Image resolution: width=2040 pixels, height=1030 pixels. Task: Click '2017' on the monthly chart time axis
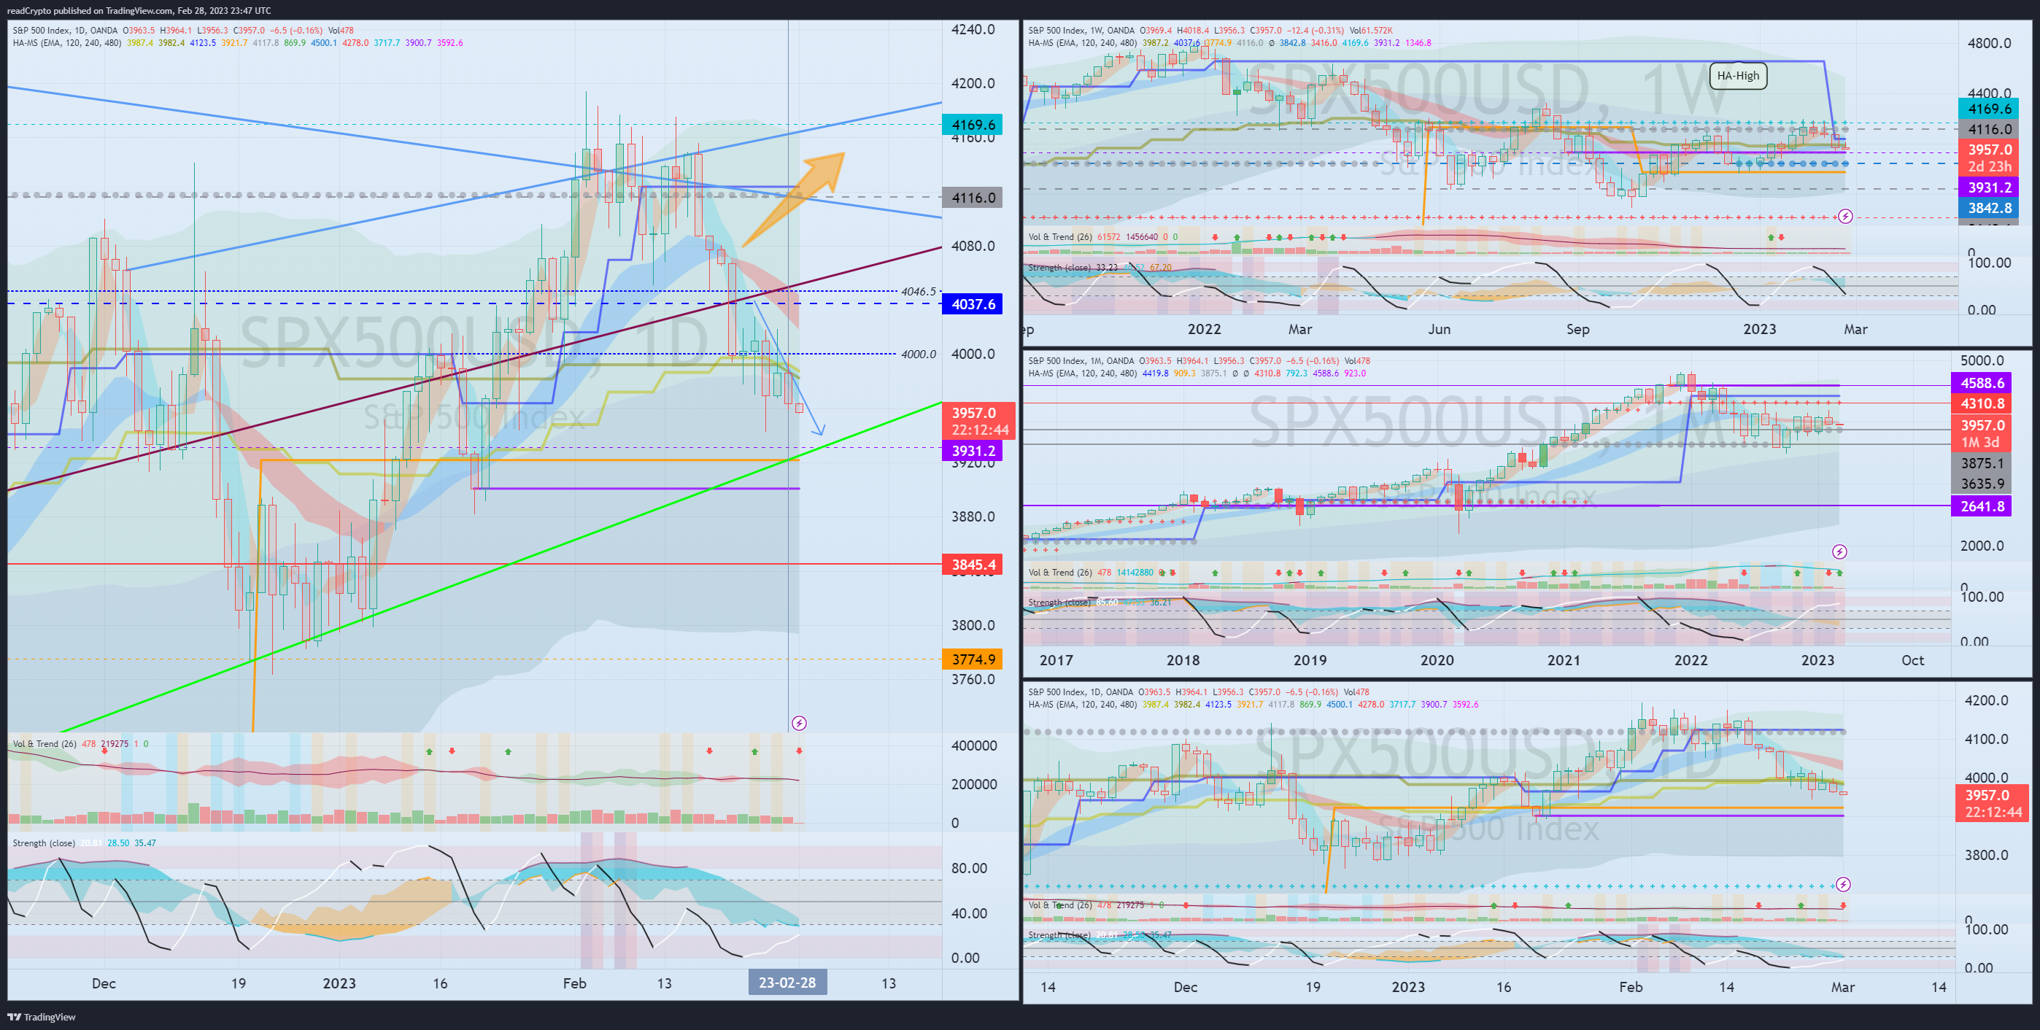tap(1056, 659)
